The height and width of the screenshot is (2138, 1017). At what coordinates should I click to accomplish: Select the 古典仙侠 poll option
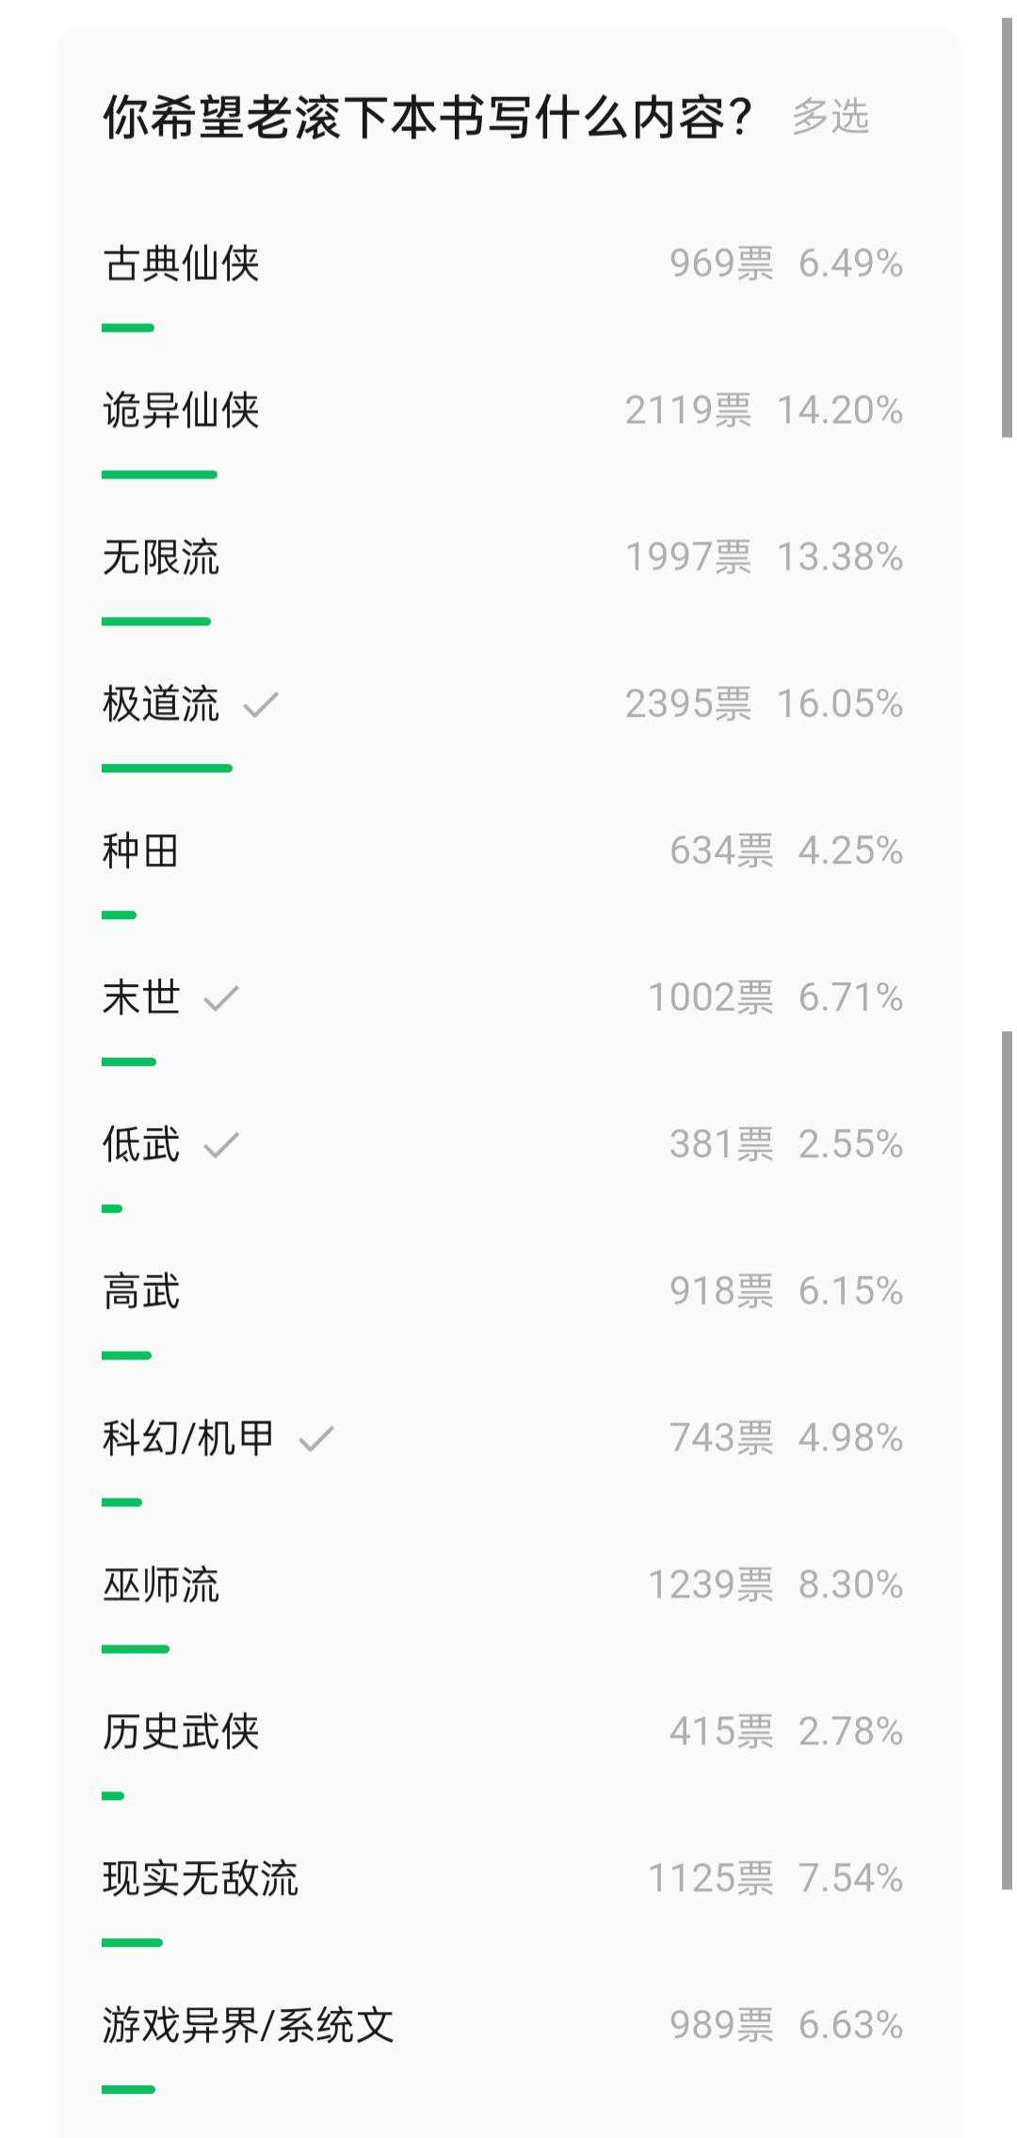pyautogui.click(x=181, y=264)
